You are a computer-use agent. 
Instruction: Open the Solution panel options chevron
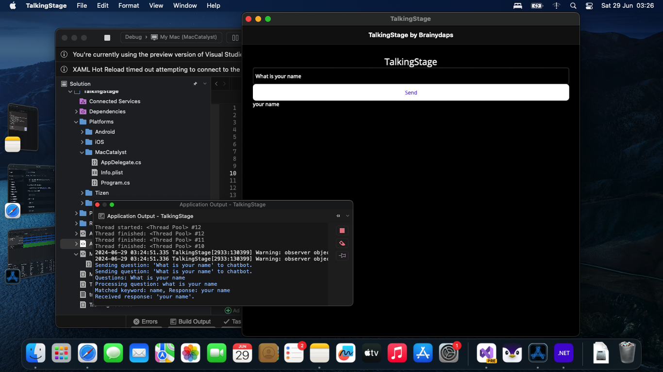[x=205, y=84]
